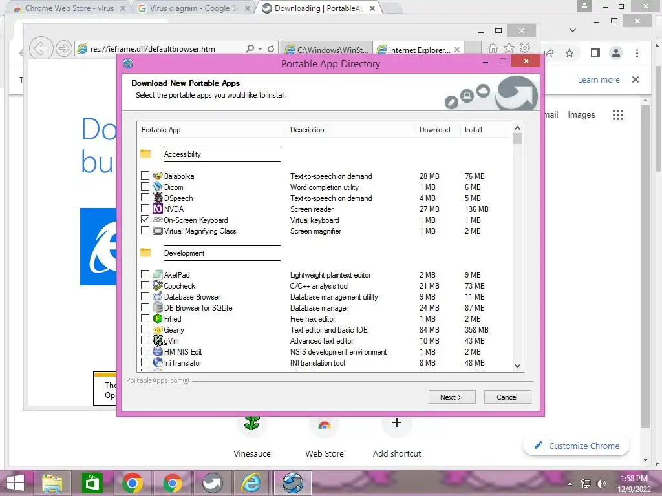Click app list scroll up arrow
This screenshot has width=662, height=496.
[518, 128]
